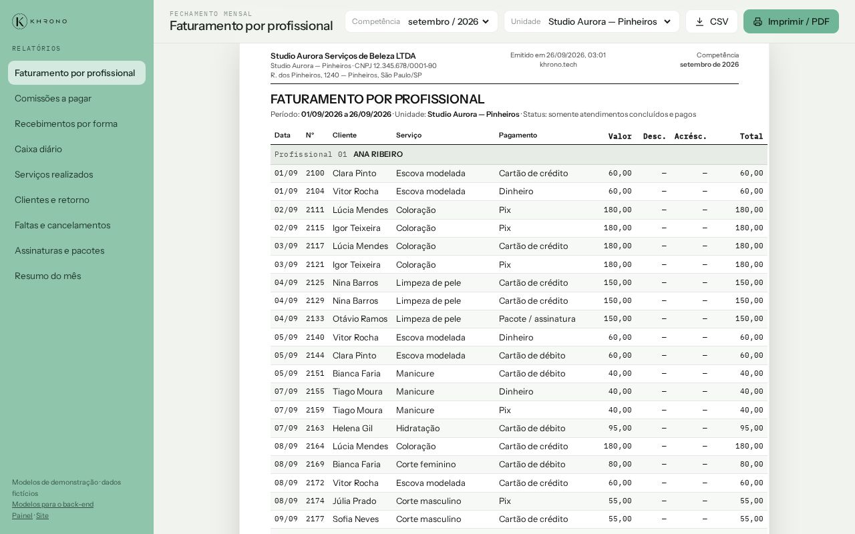The height and width of the screenshot is (534, 855).
Task: Click client Sofia Neves
Action: tap(355, 519)
